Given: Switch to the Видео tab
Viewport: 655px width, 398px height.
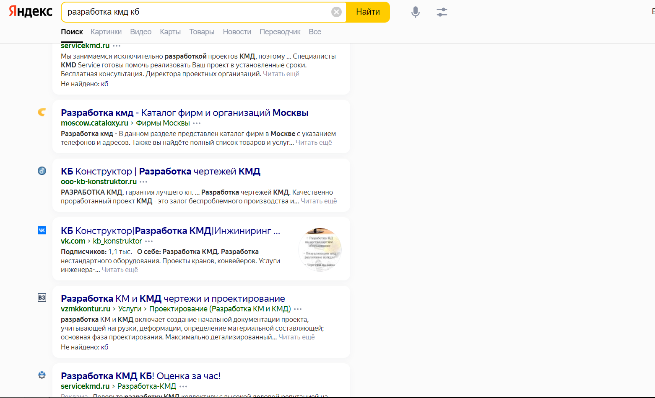Looking at the screenshot, I should click(141, 32).
